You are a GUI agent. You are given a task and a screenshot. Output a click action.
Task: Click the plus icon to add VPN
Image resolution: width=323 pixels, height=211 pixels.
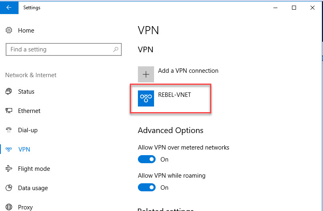point(146,74)
